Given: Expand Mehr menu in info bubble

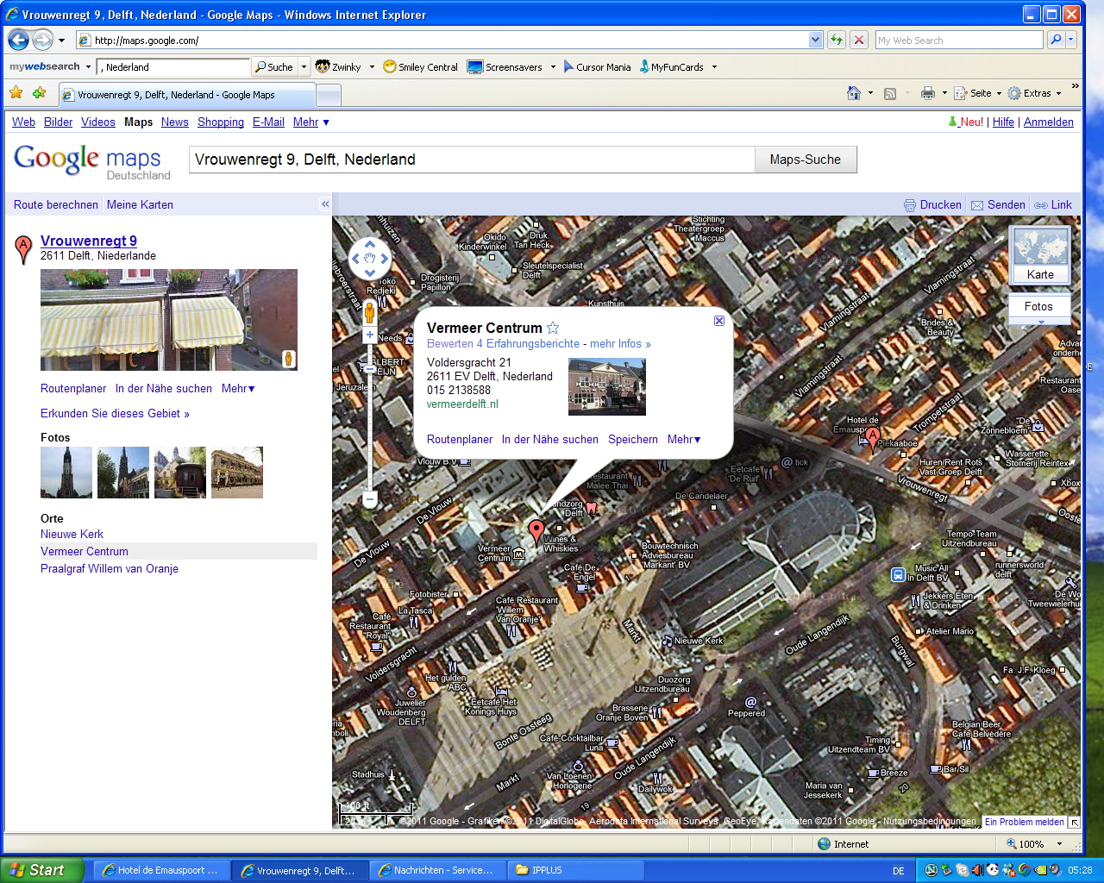Looking at the screenshot, I should pos(684,439).
